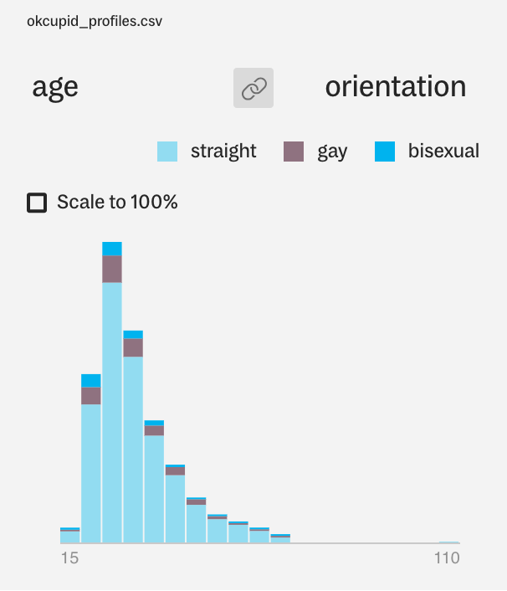Click the link icon between age and orientation
The height and width of the screenshot is (591, 507).
pos(253,88)
